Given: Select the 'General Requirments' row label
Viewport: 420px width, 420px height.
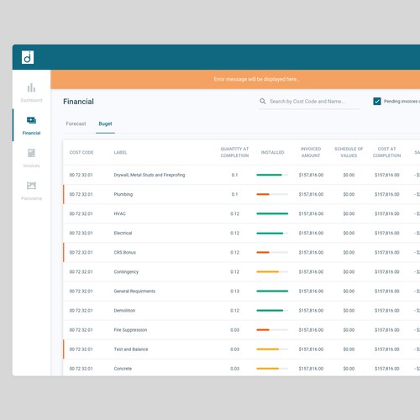Looking at the screenshot, I should coord(134,291).
